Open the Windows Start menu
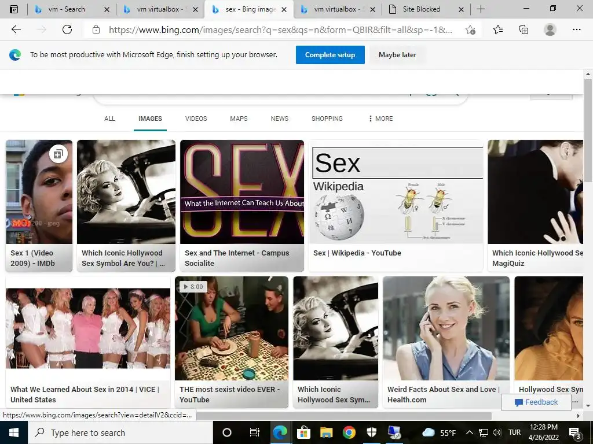The image size is (593, 444). pos(14,432)
